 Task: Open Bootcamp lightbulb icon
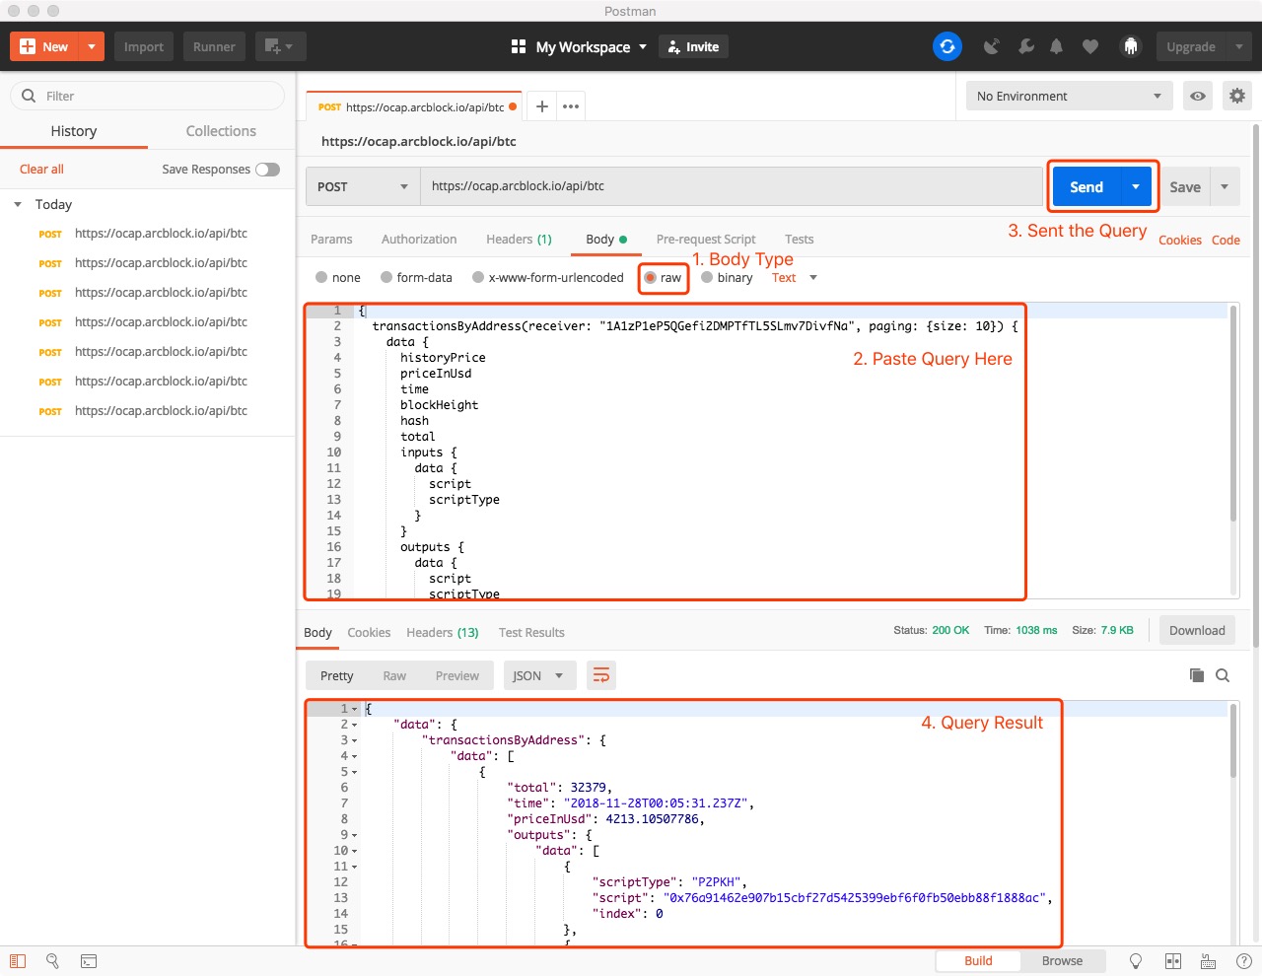[1136, 961]
